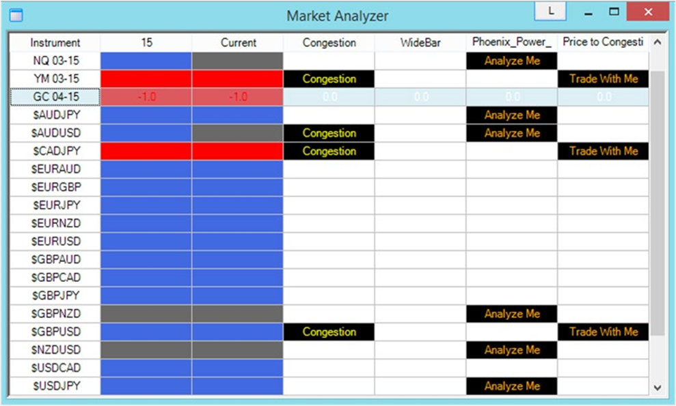Maximize the Market Analyzer window

coord(614,12)
